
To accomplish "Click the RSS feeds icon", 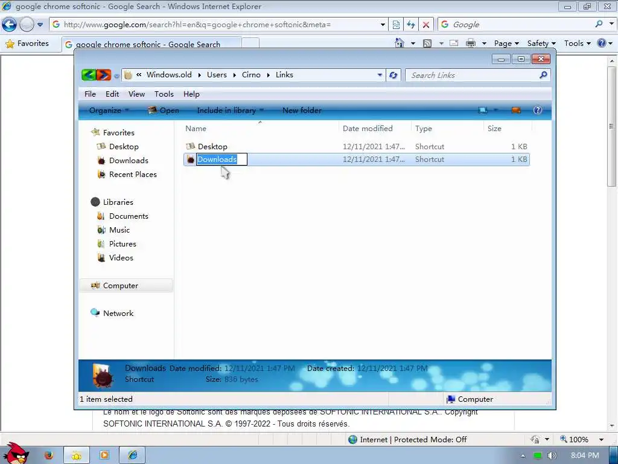I will pos(427,43).
